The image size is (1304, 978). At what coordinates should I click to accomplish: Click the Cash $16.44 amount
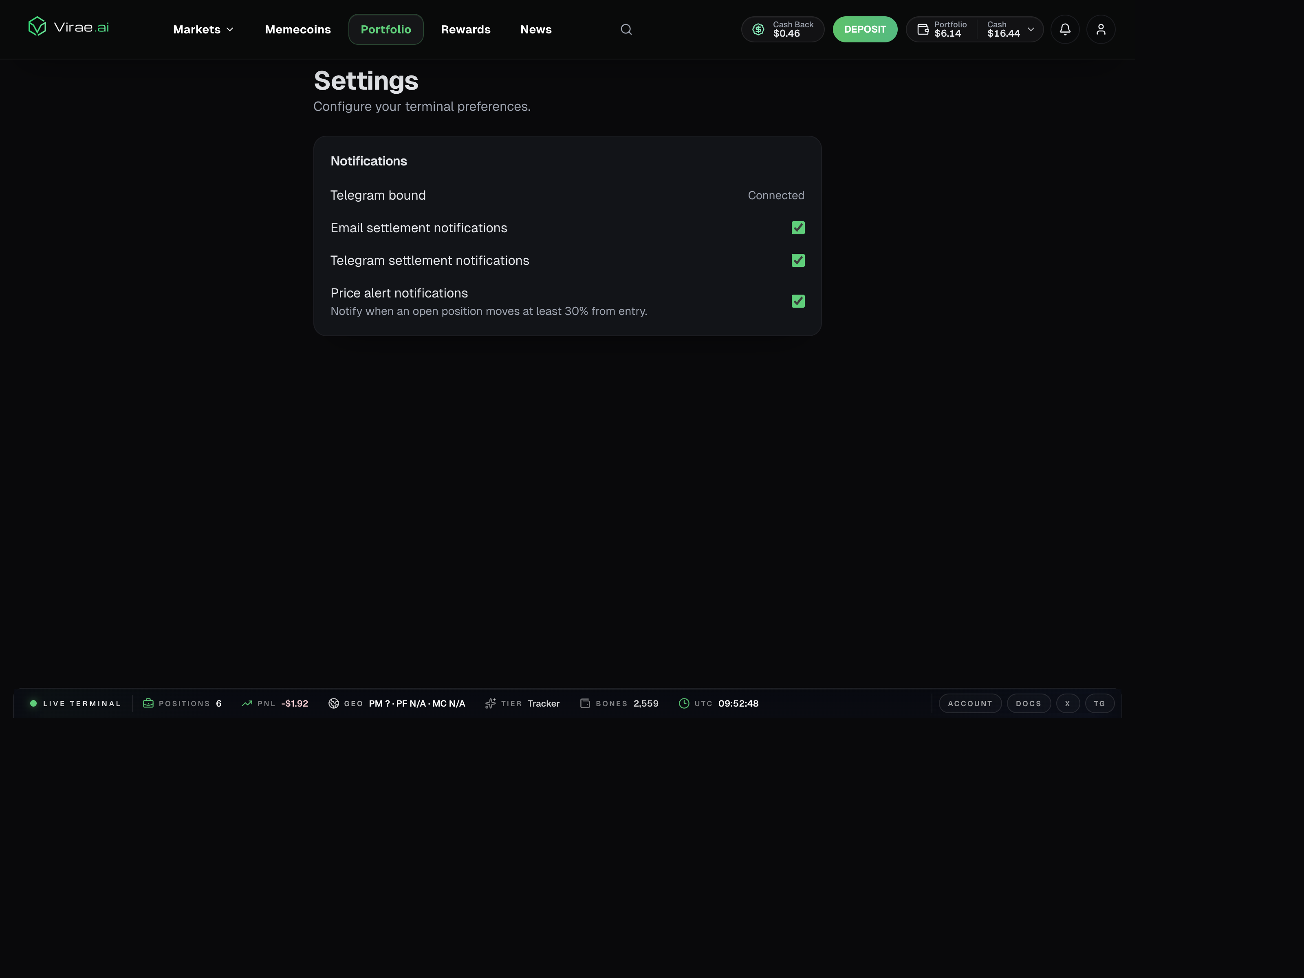(1003, 33)
